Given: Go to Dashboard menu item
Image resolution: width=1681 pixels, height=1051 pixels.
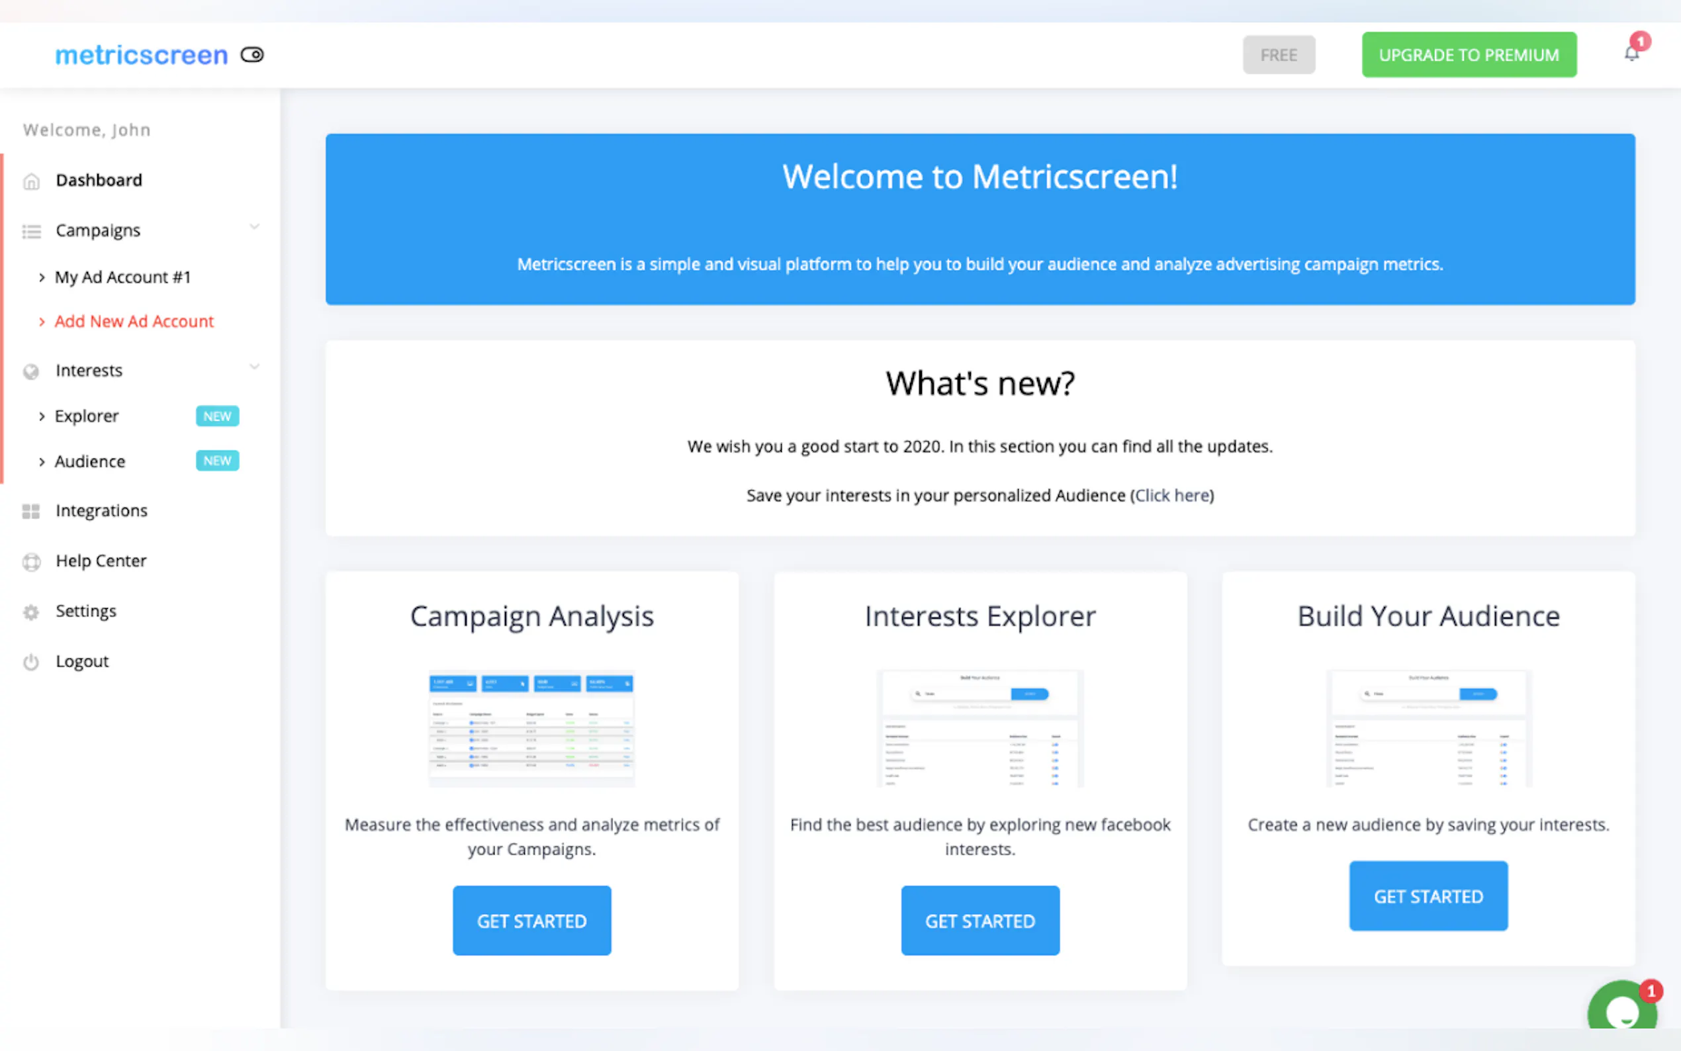Looking at the screenshot, I should pos(99,180).
